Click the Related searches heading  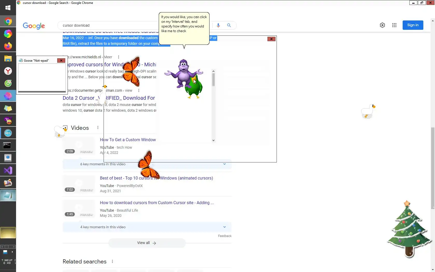pyautogui.click(x=84, y=262)
